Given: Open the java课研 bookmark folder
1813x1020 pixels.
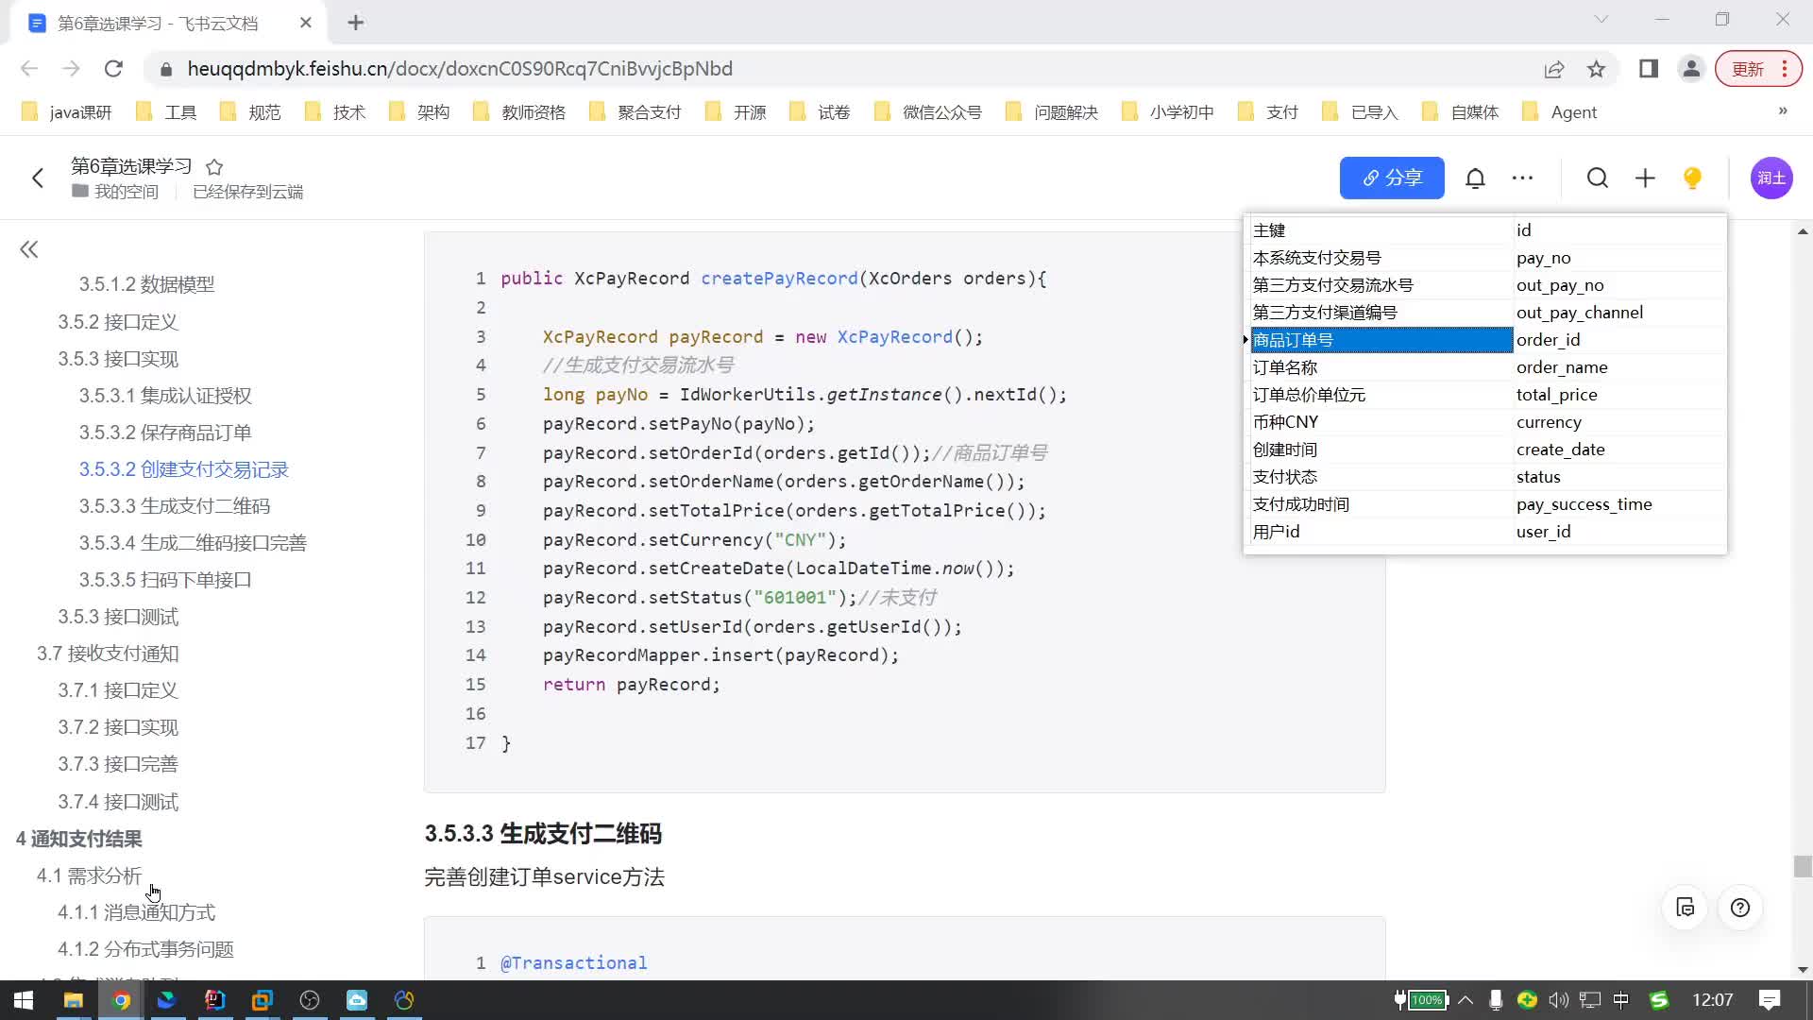Looking at the screenshot, I should (x=67, y=112).
